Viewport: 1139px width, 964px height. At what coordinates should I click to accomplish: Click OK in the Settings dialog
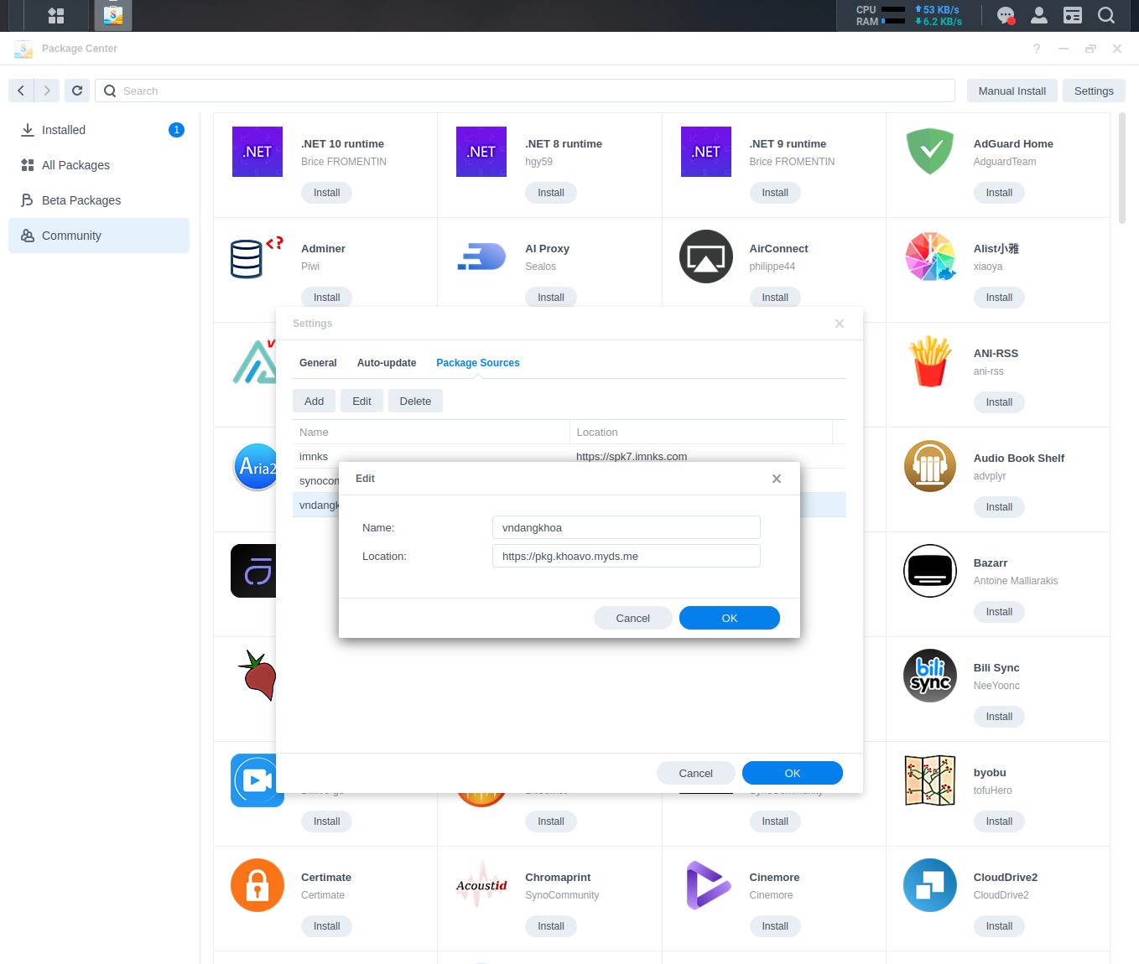click(x=793, y=773)
